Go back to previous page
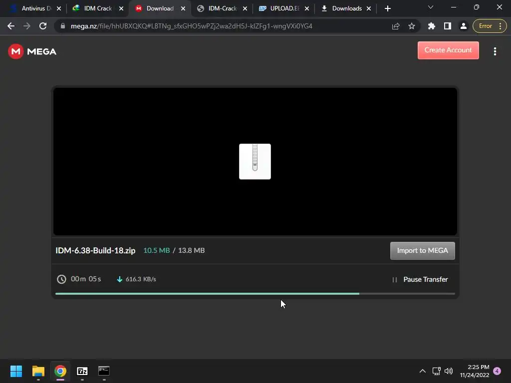 [x=11, y=26]
